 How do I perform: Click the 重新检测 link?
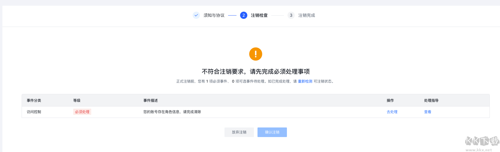point(305,81)
